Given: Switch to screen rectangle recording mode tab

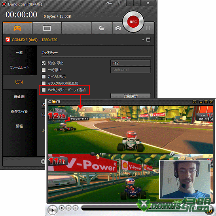Looking at the screenshot, I should (47, 28).
